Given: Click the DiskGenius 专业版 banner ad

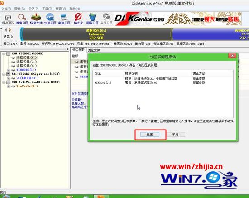Looking at the screenshot, I should [x=178, y=19].
